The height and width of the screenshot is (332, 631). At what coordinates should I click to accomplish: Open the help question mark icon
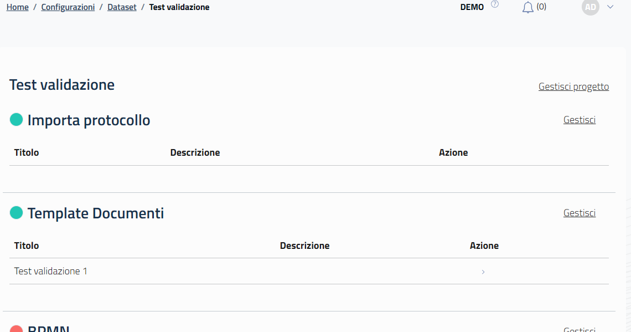[494, 3]
